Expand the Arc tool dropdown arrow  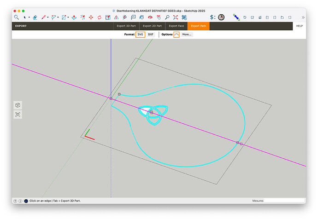[58, 17]
